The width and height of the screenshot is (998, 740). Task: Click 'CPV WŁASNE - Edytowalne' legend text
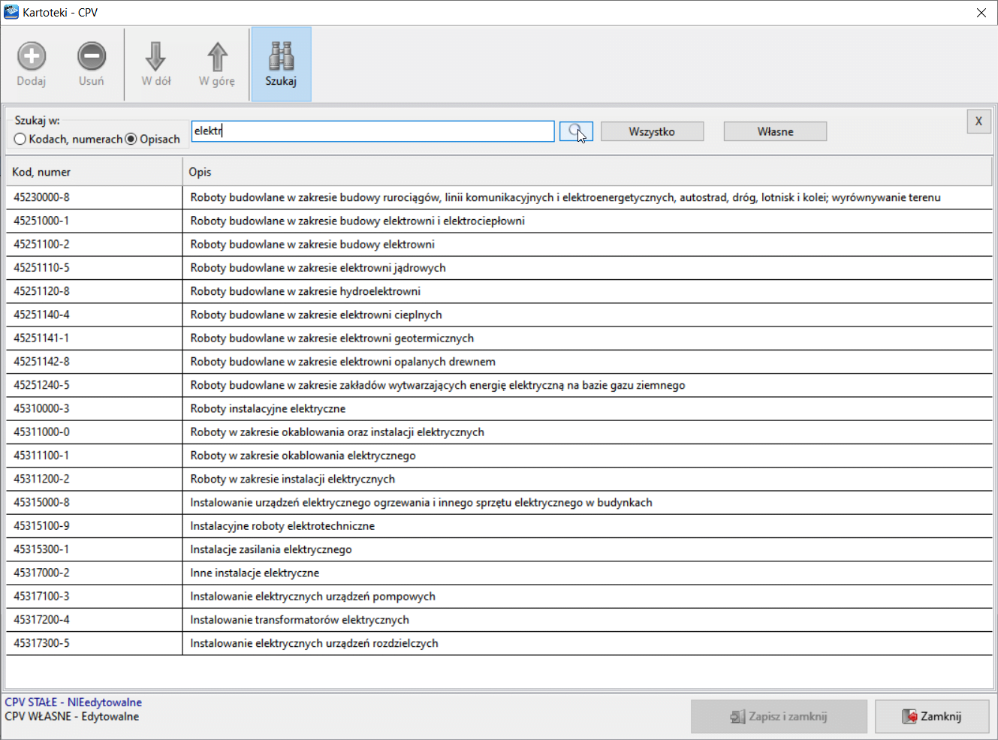point(71,717)
